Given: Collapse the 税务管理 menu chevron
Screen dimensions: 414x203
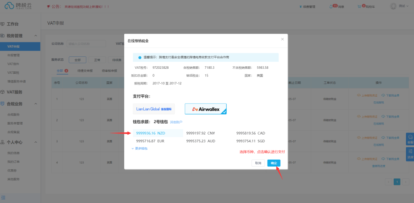Looking at the screenshot, I should [x=36, y=36].
